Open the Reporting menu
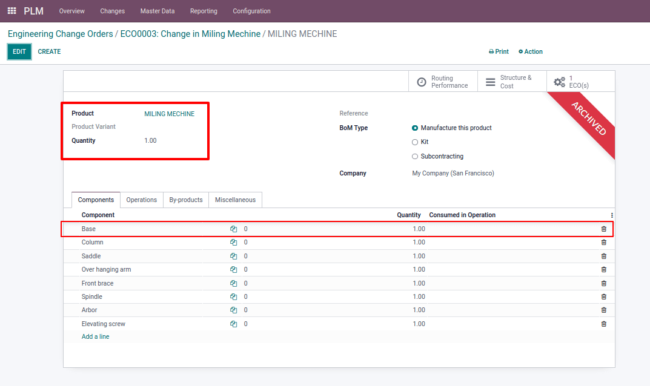Screen dimensions: 650x386 tap(204, 11)
